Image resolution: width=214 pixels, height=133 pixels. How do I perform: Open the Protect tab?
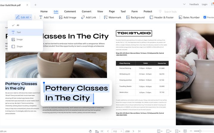pyautogui.click(x=148, y=12)
